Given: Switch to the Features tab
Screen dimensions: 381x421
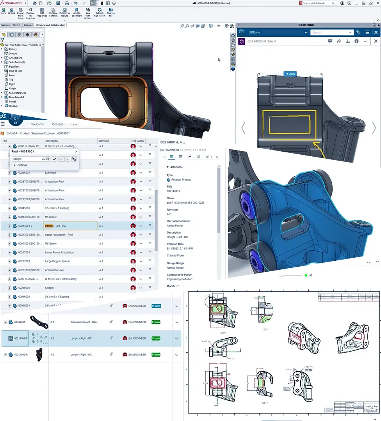Looking at the screenshot, I should [5, 25].
